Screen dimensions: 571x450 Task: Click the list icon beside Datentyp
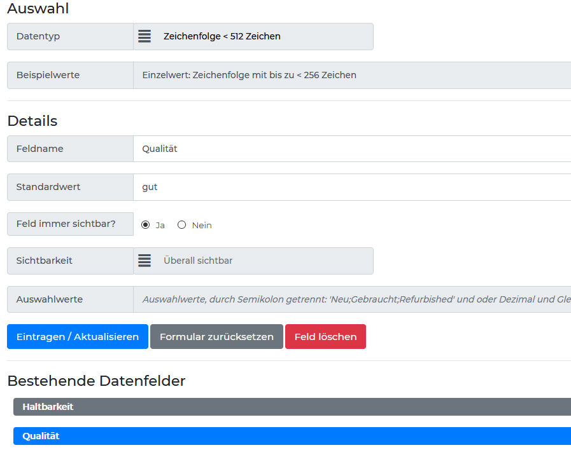[145, 36]
